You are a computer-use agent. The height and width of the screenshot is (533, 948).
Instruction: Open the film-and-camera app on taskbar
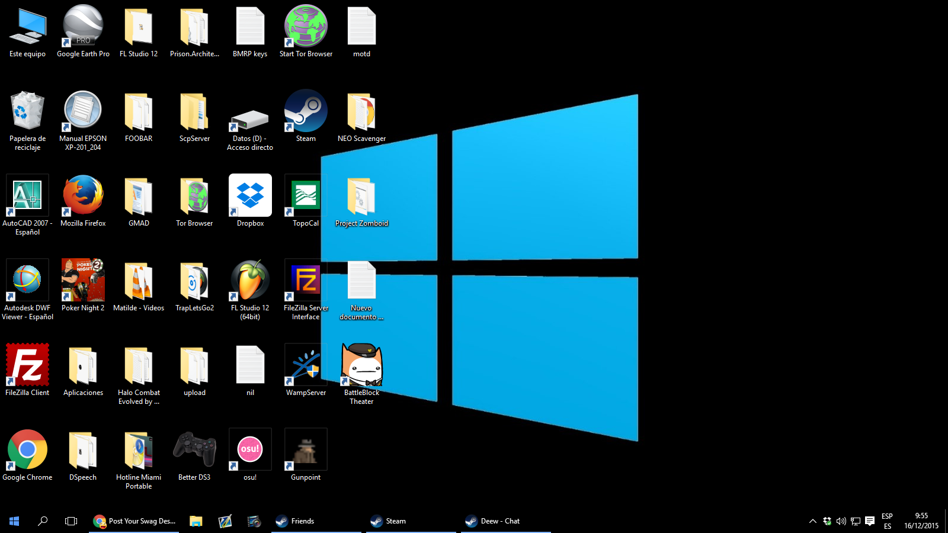[254, 521]
